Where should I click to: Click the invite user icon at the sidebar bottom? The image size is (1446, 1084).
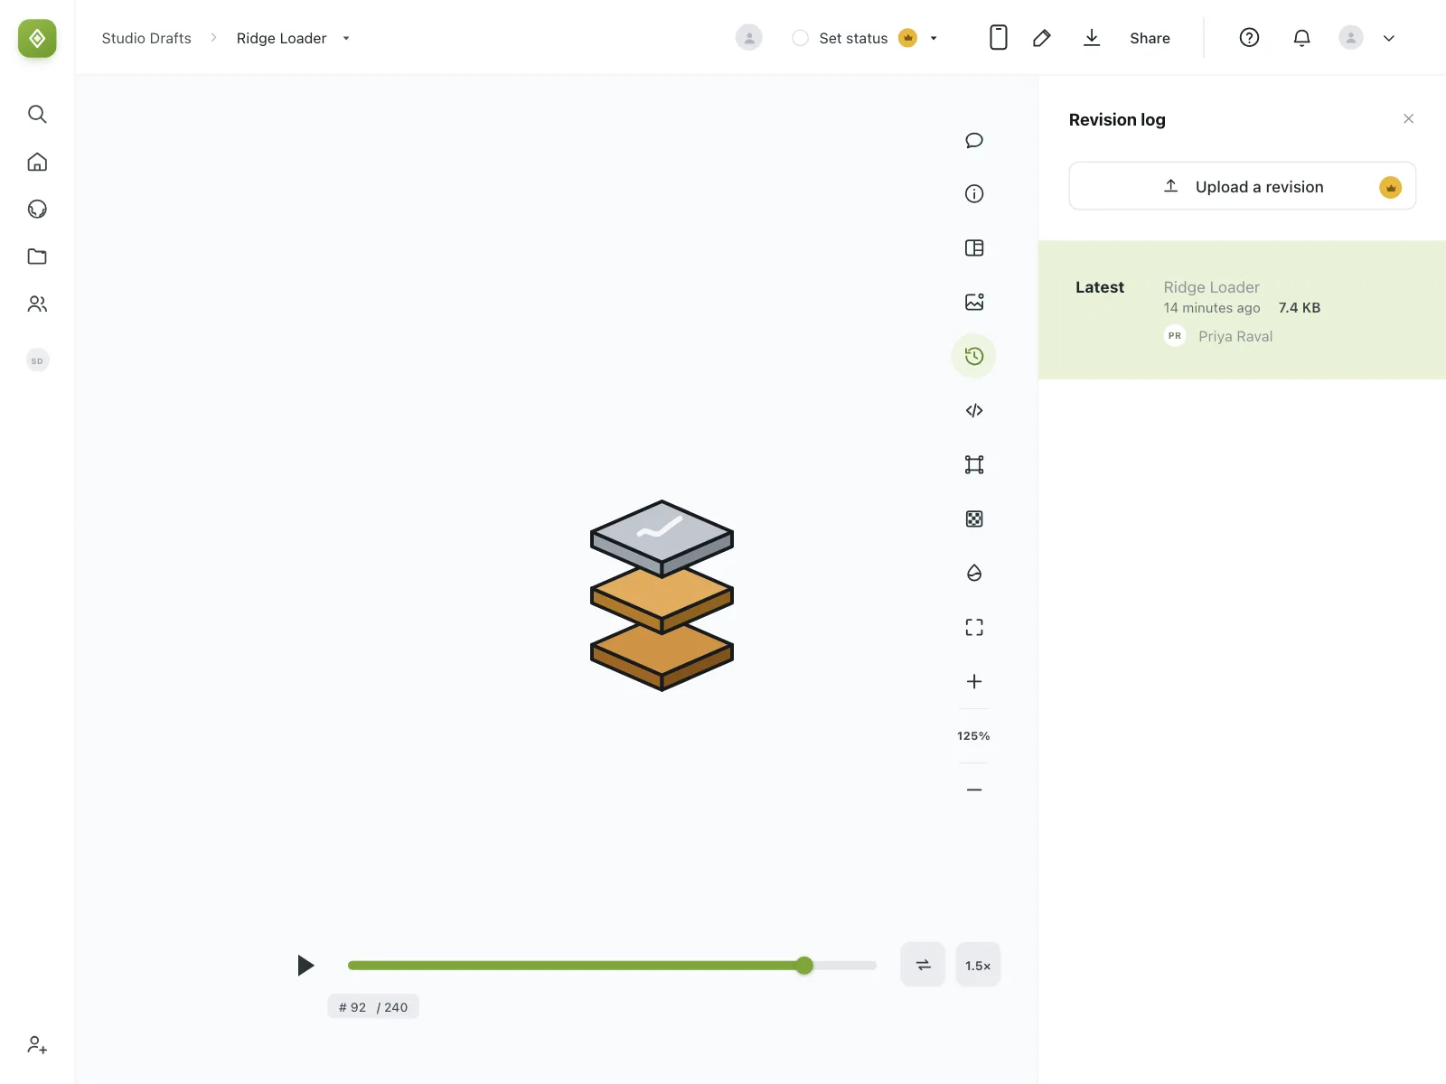(37, 1045)
